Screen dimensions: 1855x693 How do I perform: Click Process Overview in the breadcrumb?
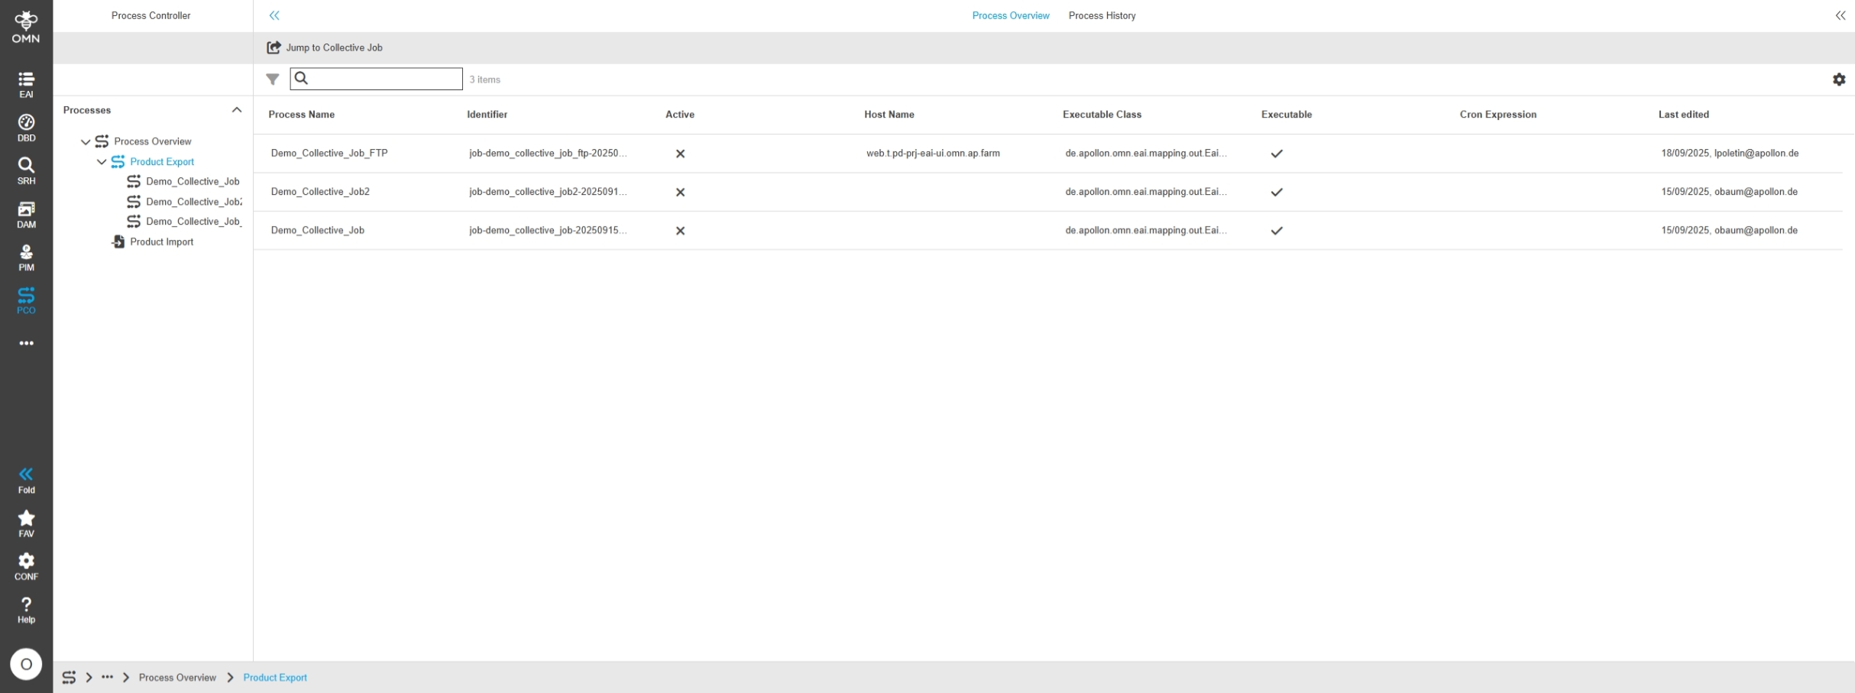(x=177, y=678)
